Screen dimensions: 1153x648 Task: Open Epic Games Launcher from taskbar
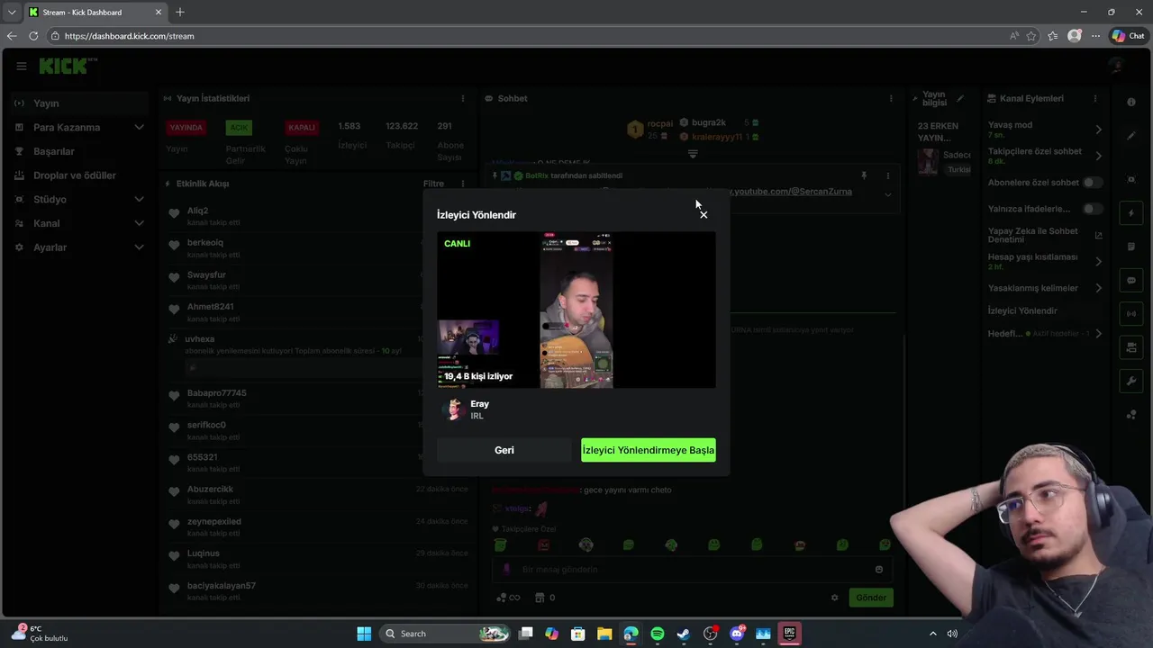coord(789,634)
